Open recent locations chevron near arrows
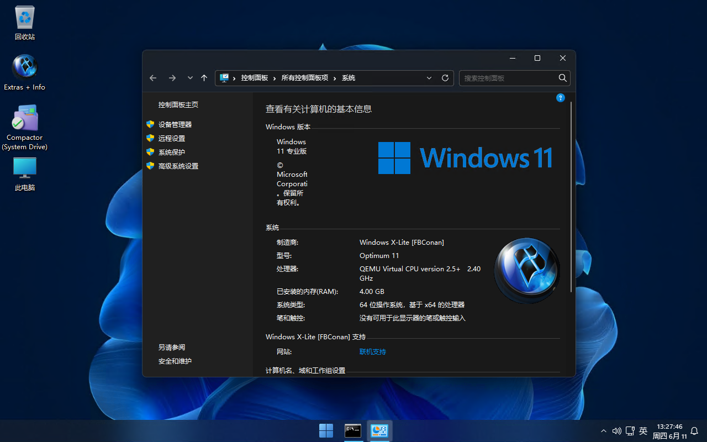707x442 pixels. tap(190, 78)
